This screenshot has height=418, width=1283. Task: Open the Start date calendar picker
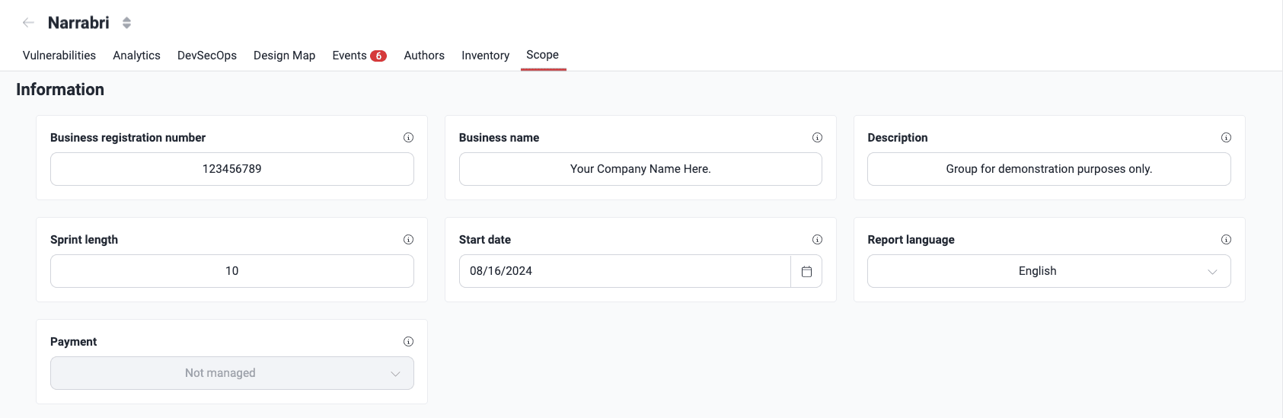pyautogui.click(x=806, y=271)
